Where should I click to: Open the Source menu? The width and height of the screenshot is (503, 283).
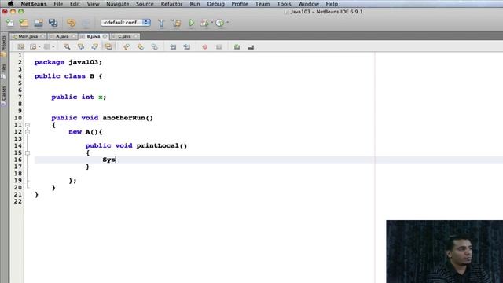click(145, 4)
